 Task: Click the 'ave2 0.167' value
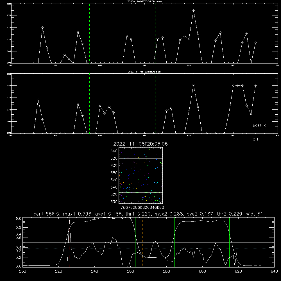200,214
